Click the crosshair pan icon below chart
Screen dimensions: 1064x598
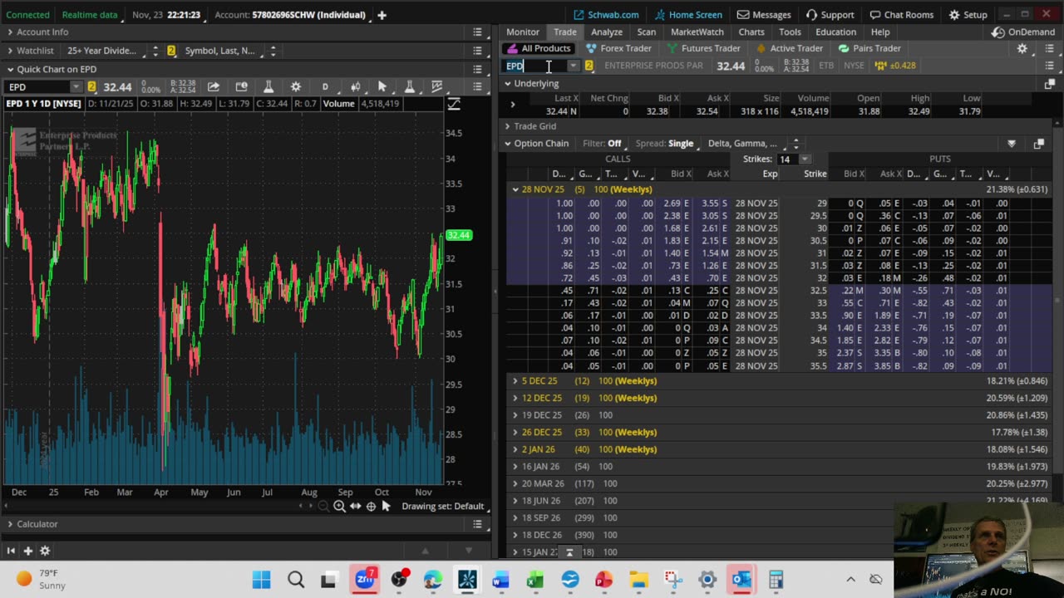[371, 507]
